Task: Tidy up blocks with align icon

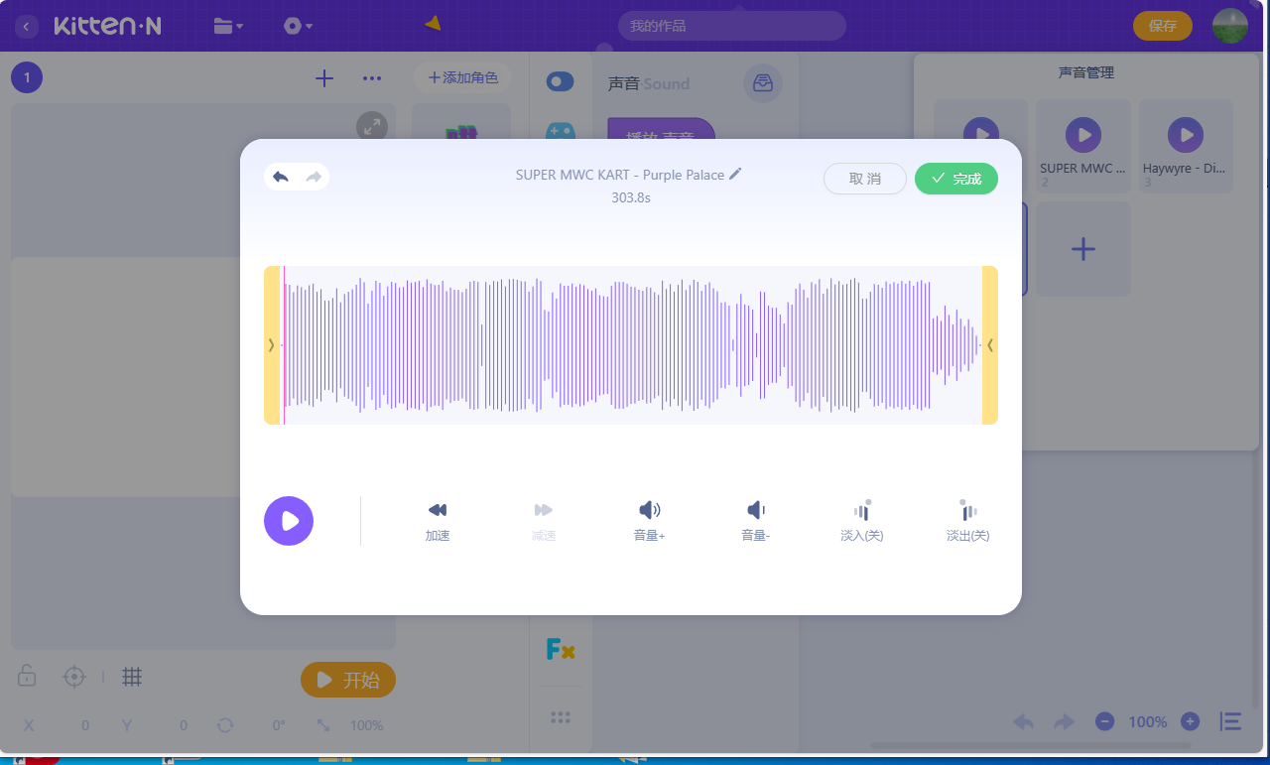Action: point(1230,722)
